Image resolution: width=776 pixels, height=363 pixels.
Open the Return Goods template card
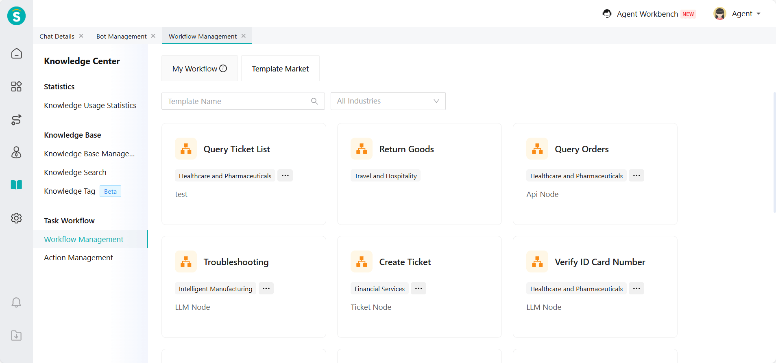419,174
